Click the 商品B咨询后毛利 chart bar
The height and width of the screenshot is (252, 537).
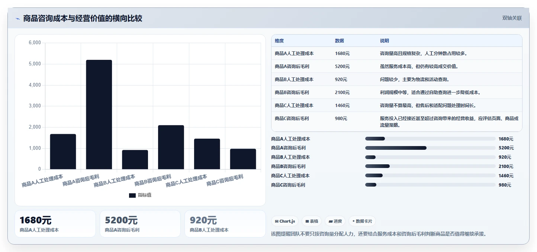[x=171, y=147]
